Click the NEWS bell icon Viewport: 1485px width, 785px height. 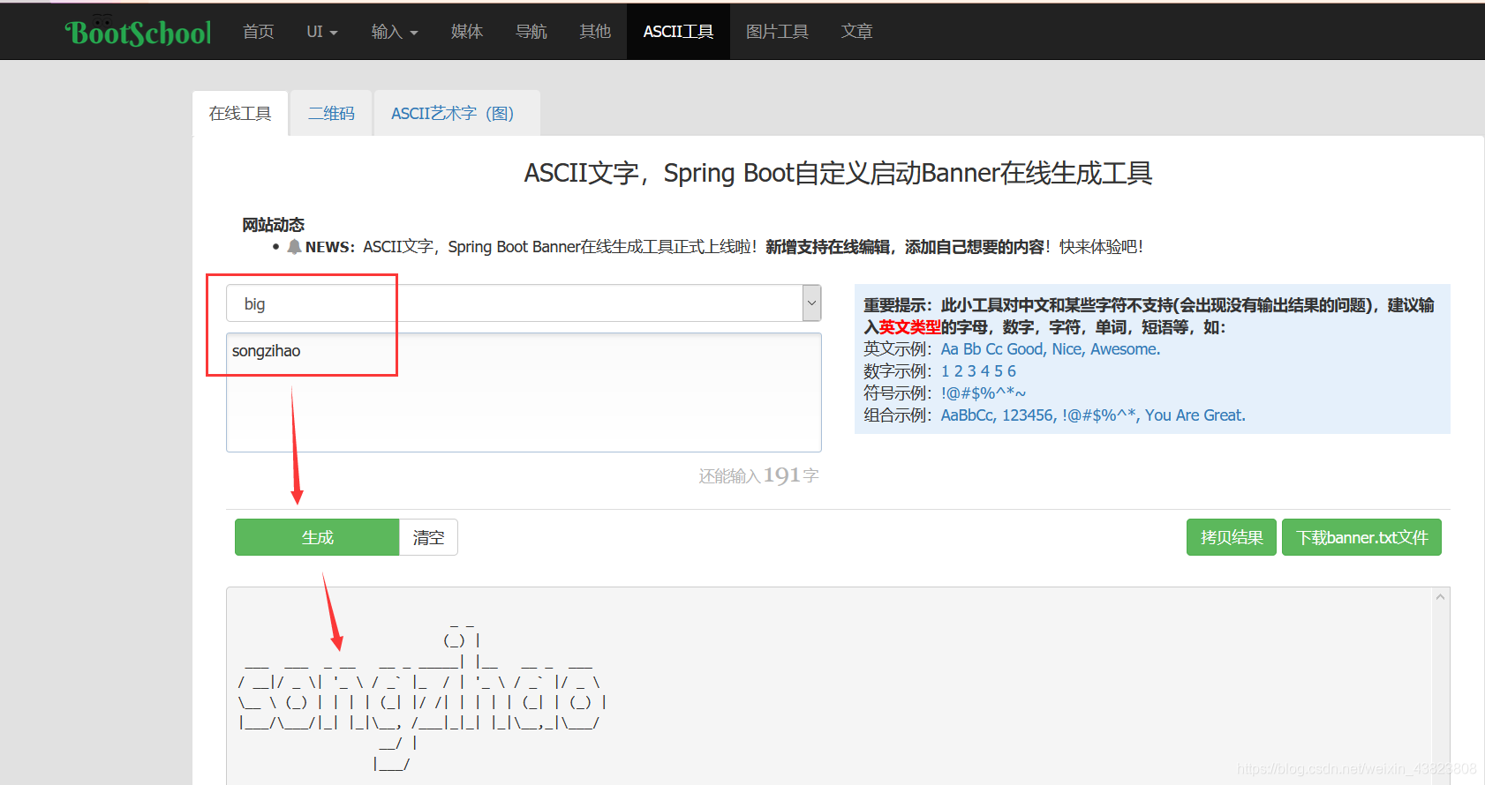click(295, 247)
